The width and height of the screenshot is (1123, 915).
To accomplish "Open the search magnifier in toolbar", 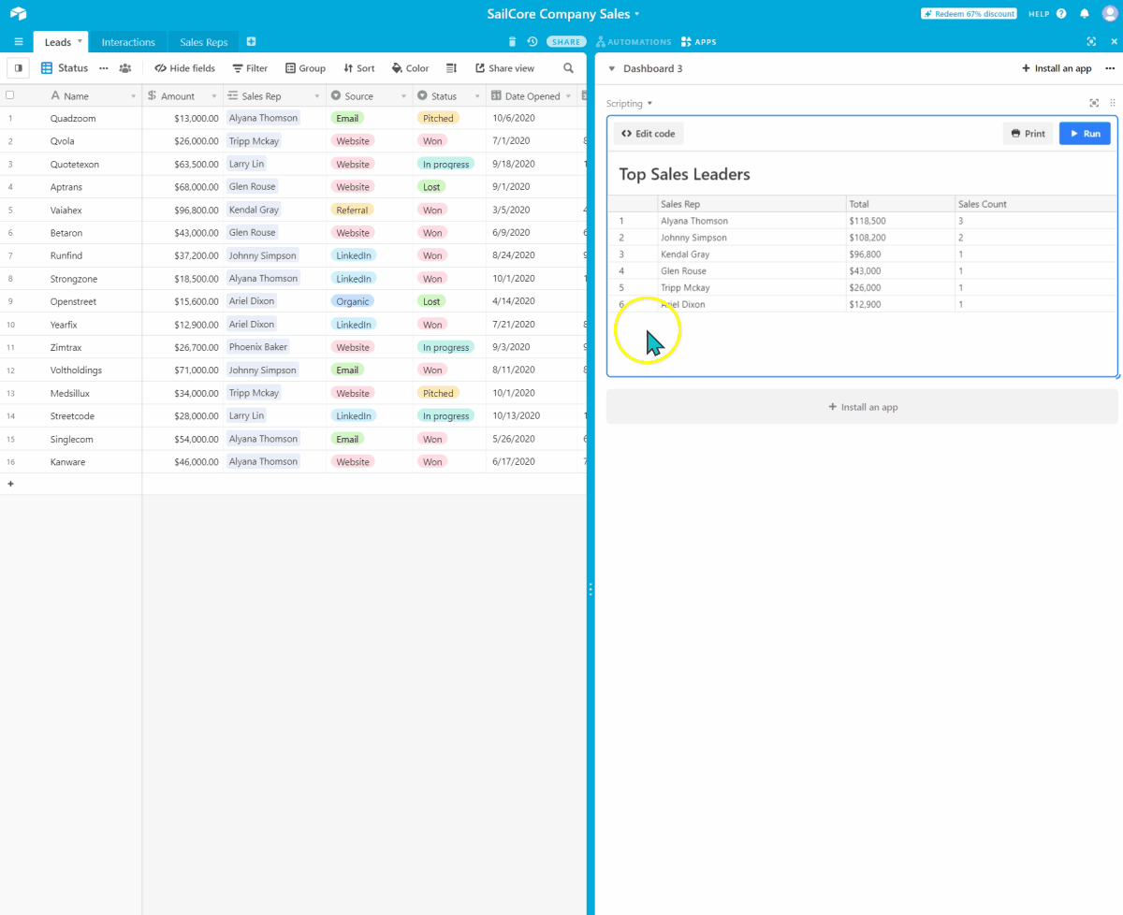I will [x=568, y=68].
